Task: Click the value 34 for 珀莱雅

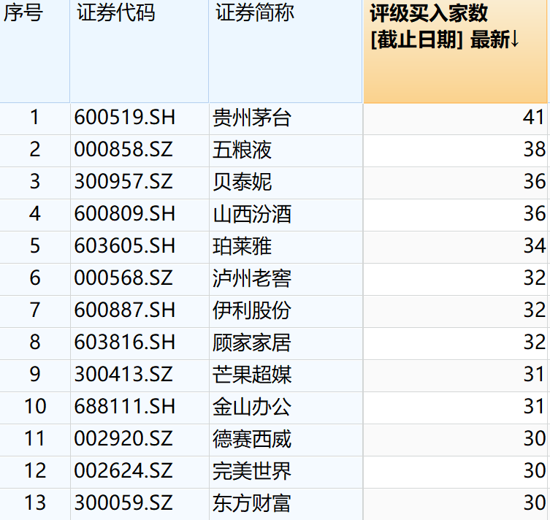Action: [x=535, y=246]
